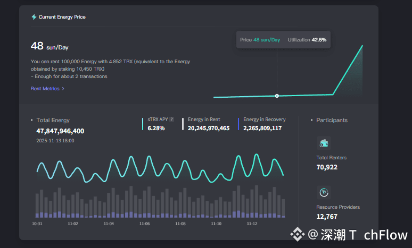Click the sTRX APY question mark icon
This screenshot has height=248, width=412.
[171, 120]
